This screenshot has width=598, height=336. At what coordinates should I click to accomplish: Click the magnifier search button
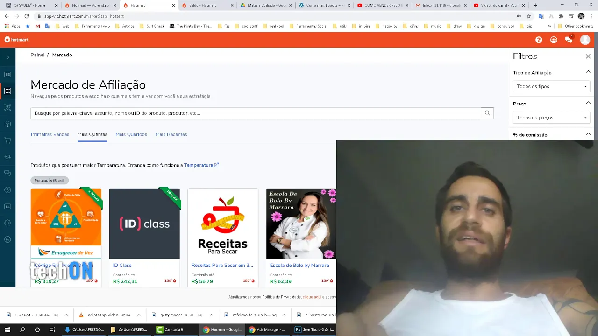pyautogui.click(x=487, y=113)
